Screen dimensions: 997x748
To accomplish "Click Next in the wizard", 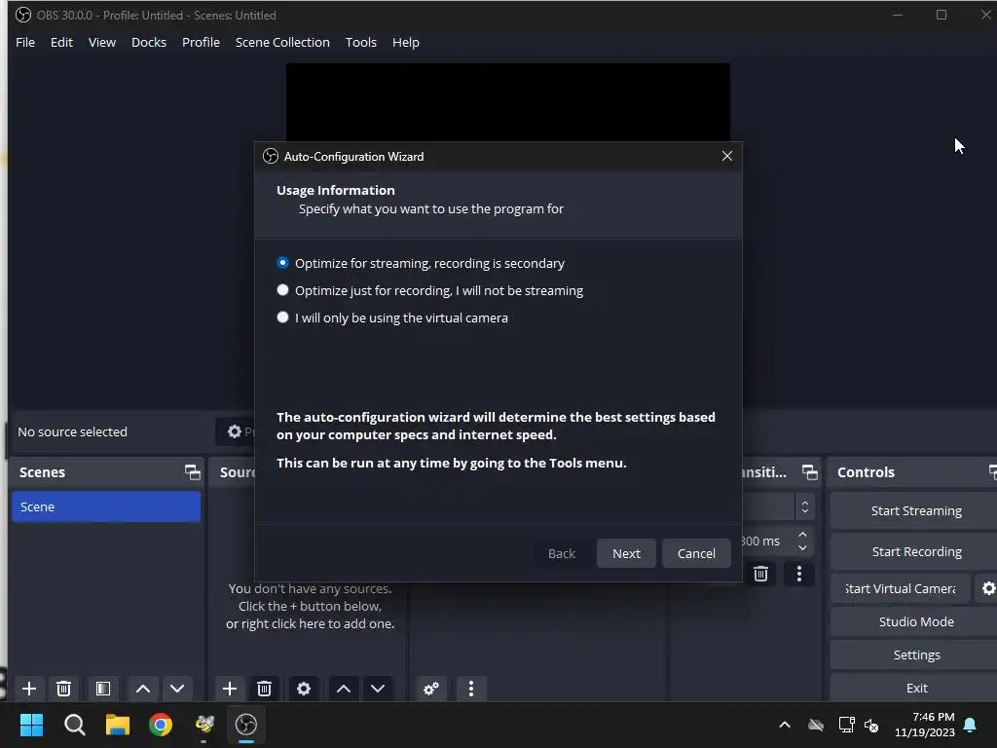I will pyautogui.click(x=626, y=553).
